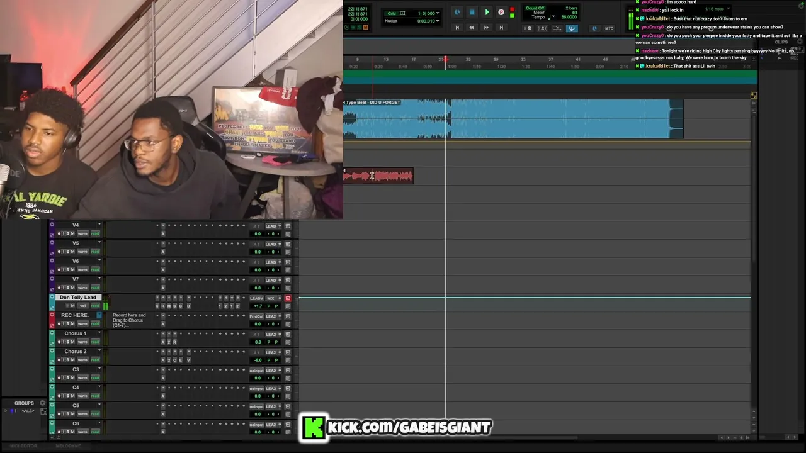Click the red playhead marker on the timeline ruler
Screen dimensions: 806x453
click(x=446, y=60)
